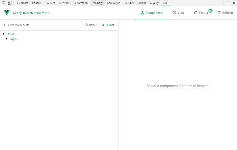
Task: Switch to the Performance tab
Action: pyautogui.click(x=81, y=3)
